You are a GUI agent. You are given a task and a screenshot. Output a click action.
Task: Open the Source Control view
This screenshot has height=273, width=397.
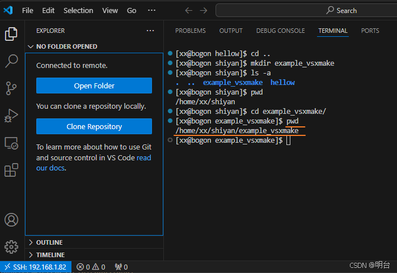click(11, 88)
